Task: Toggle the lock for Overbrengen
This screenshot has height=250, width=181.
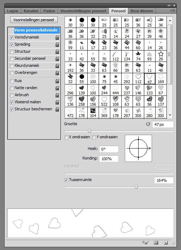Action: [57, 73]
